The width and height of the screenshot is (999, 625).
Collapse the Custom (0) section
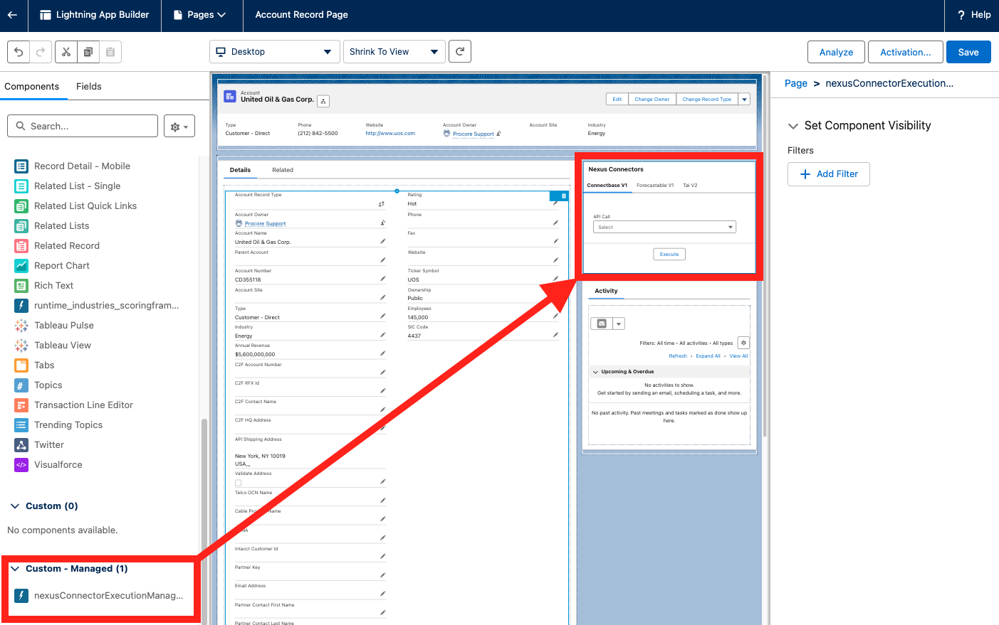coord(15,506)
